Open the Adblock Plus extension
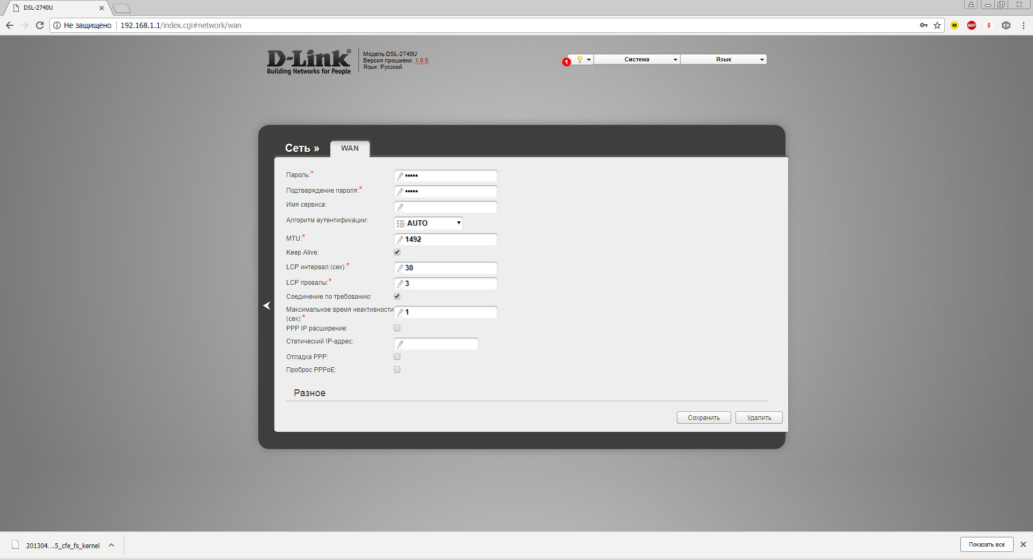Screen dimensions: 1033x560 (972, 25)
